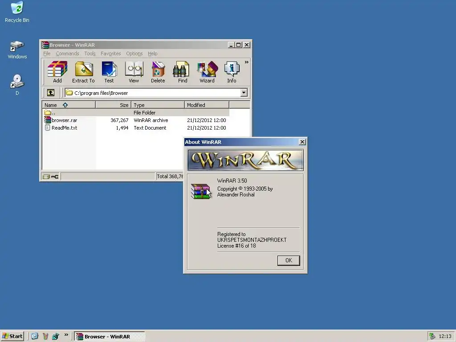Click the 1,494 size value

pos(122,128)
